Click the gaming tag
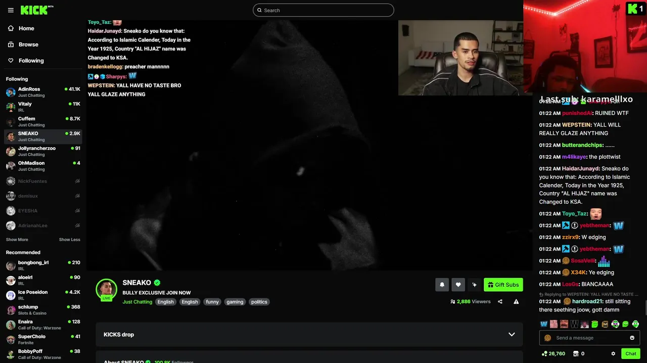Viewport: 647px width, 363px height. (x=235, y=302)
